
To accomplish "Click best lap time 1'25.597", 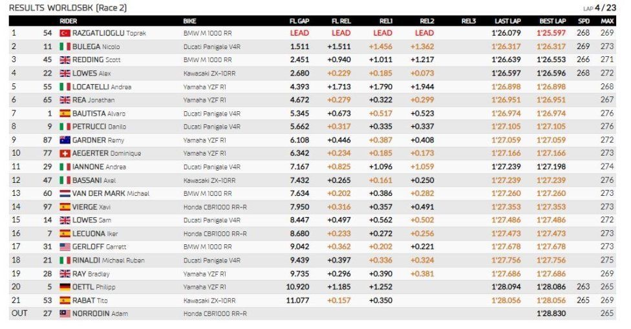I will tap(551, 33).
